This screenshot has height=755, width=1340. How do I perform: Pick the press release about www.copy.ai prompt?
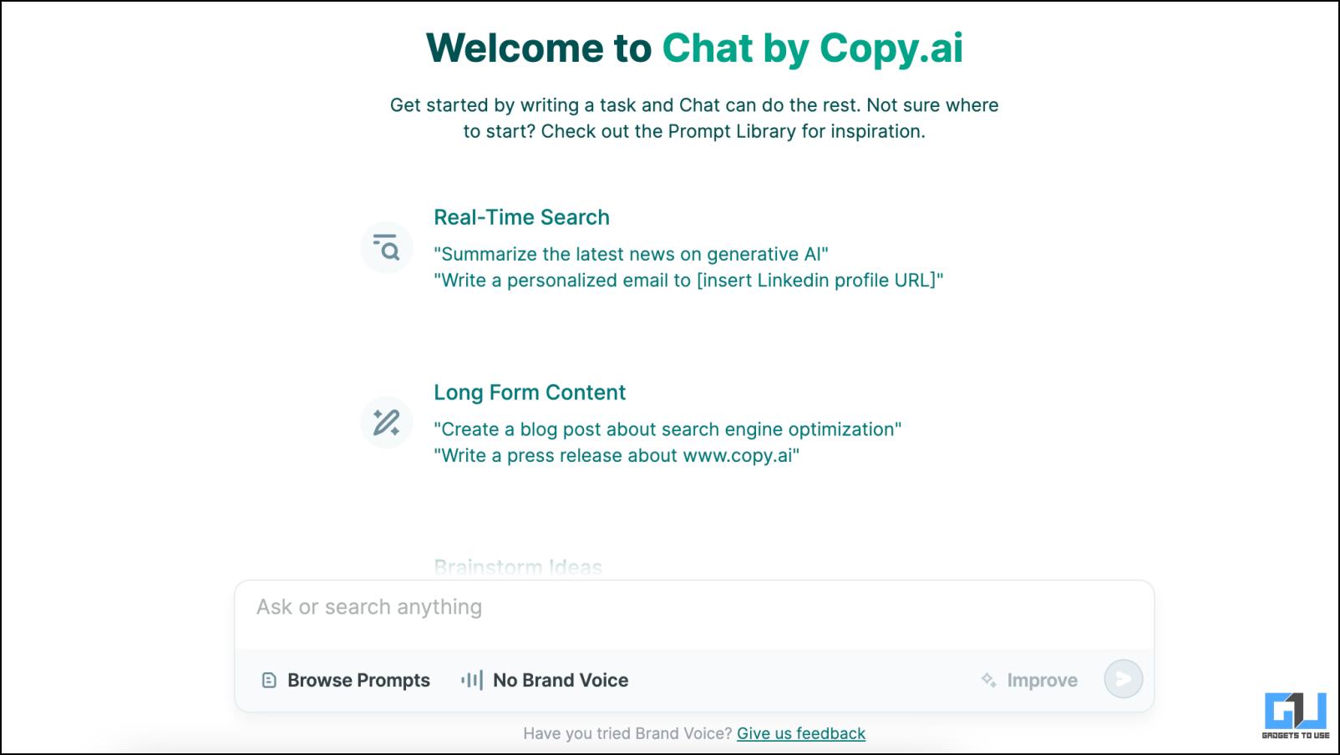pyautogui.click(x=617, y=455)
